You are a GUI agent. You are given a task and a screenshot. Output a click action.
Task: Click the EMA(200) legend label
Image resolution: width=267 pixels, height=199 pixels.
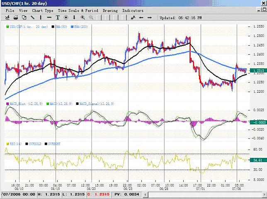coord(81,27)
